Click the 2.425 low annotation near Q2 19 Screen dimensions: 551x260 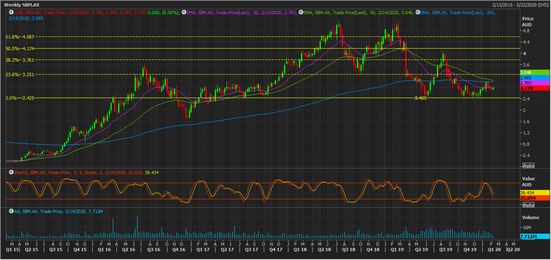coord(420,99)
